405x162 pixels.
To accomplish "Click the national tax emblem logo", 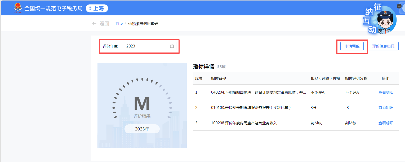I will tap(18, 8).
